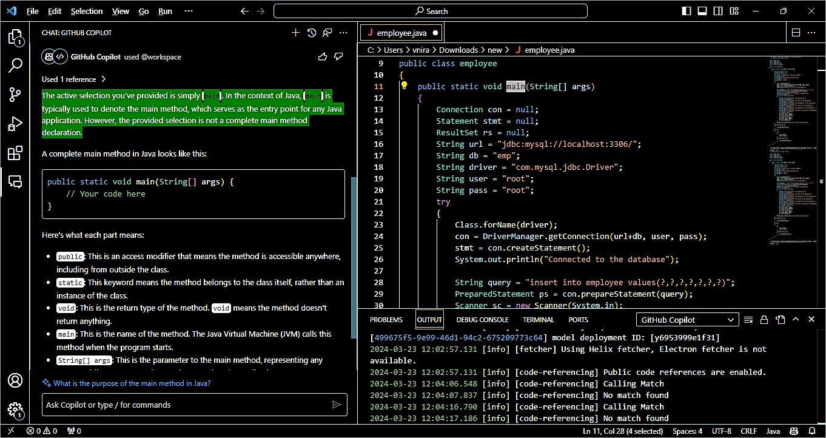
Task: Start a new Copilot chat
Action: pyautogui.click(x=296, y=33)
